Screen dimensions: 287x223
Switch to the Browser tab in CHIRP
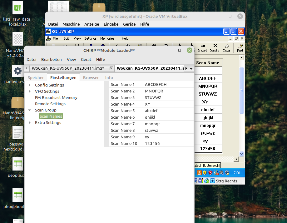pos(91,78)
